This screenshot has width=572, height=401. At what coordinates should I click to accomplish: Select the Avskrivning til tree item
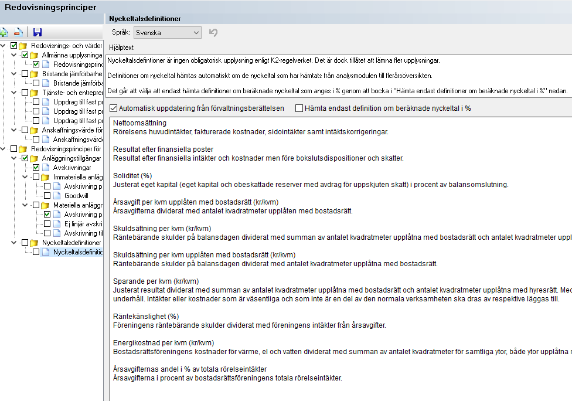pyautogui.click(x=83, y=233)
